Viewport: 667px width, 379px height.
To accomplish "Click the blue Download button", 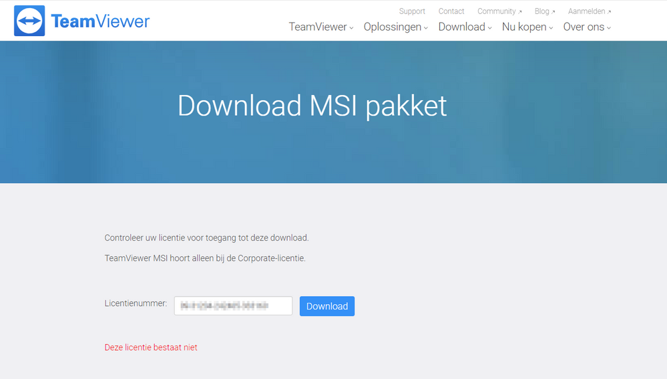I will click(x=326, y=306).
